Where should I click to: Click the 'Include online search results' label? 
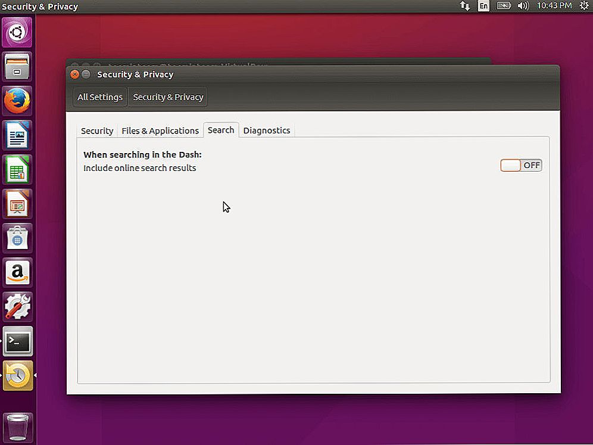139,168
